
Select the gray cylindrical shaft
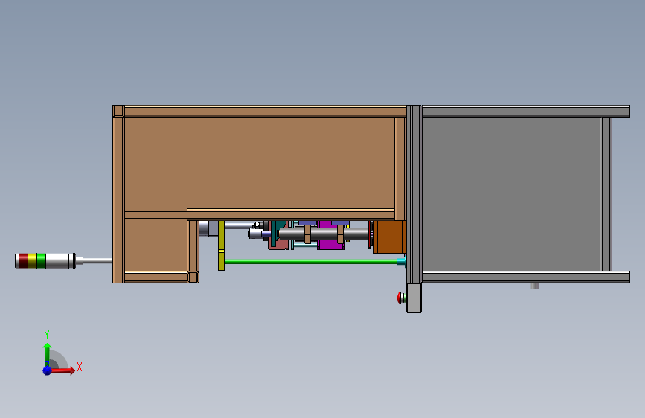[324, 234]
